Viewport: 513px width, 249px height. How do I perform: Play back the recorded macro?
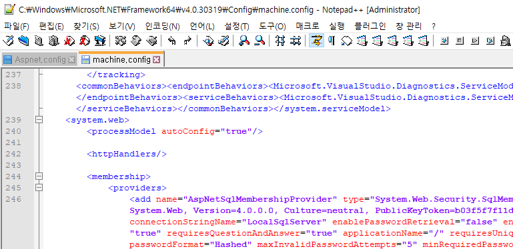point(475,41)
